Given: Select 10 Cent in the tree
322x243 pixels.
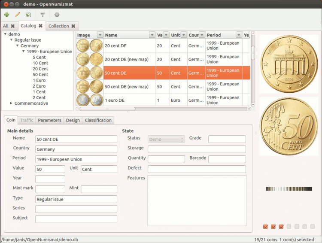Looking at the screenshot, I should point(40,63).
